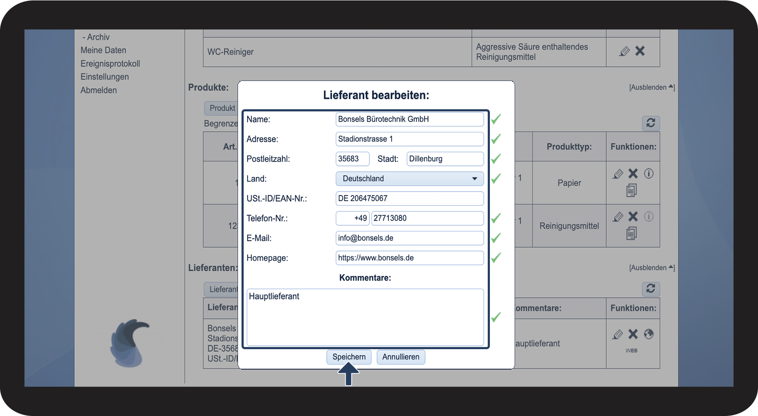Click into the Kommentare text area

365,317
